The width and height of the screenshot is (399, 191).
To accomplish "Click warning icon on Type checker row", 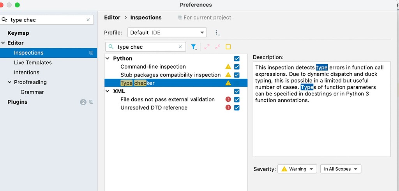I will [x=228, y=83].
